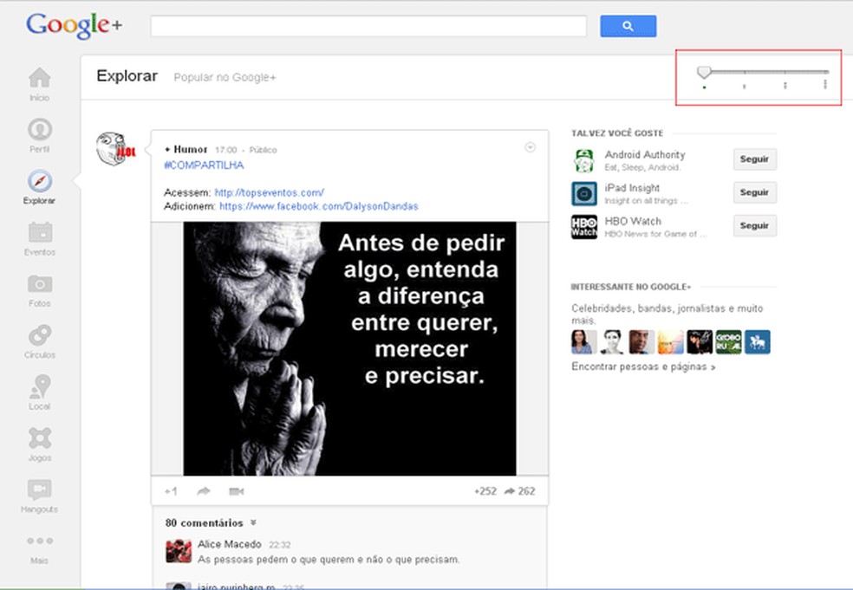This screenshot has width=853, height=590.
Task: Click the #COMPARTILHA hashtag
Action: coord(204,165)
